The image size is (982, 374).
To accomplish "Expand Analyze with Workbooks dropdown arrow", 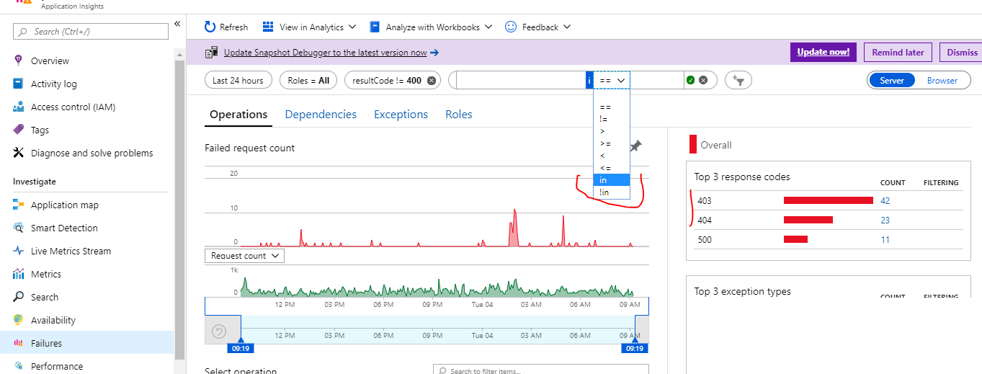I will (488, 27).
